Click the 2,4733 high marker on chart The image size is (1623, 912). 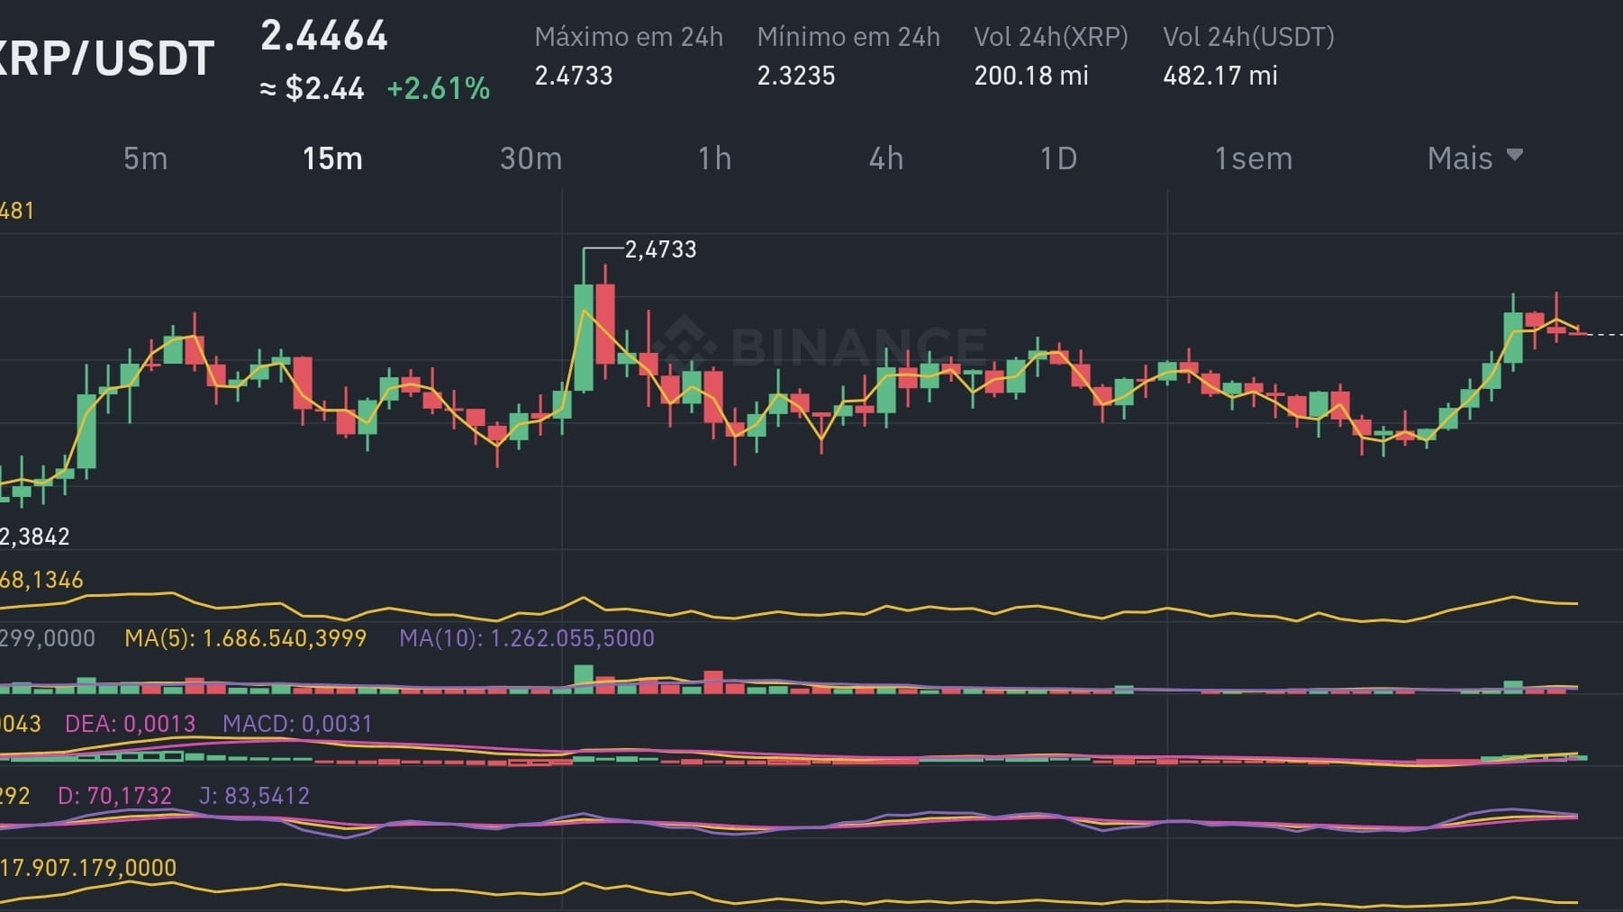[660, 249]
